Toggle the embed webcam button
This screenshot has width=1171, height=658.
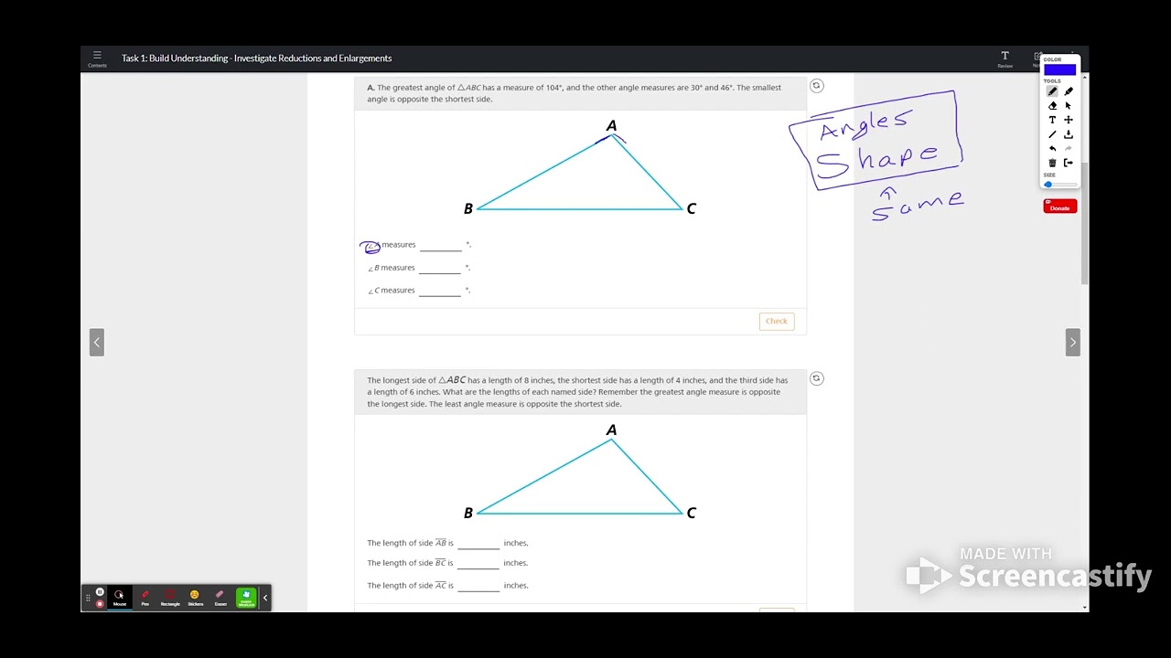point(246,598)
